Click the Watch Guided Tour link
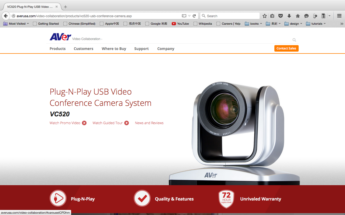 coord(108,123)
